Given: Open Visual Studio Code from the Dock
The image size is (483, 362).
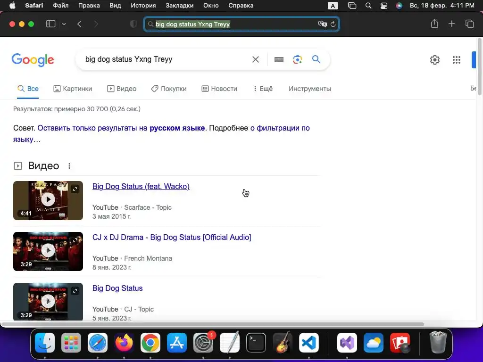Looking at the screenshot, I should pos(309,343).
